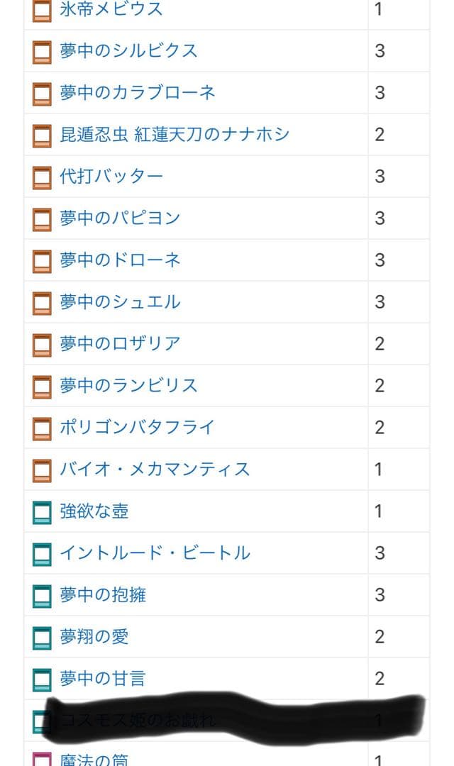
Task: Open the 夢中のパピヨン card link
Action: (120, 218)
